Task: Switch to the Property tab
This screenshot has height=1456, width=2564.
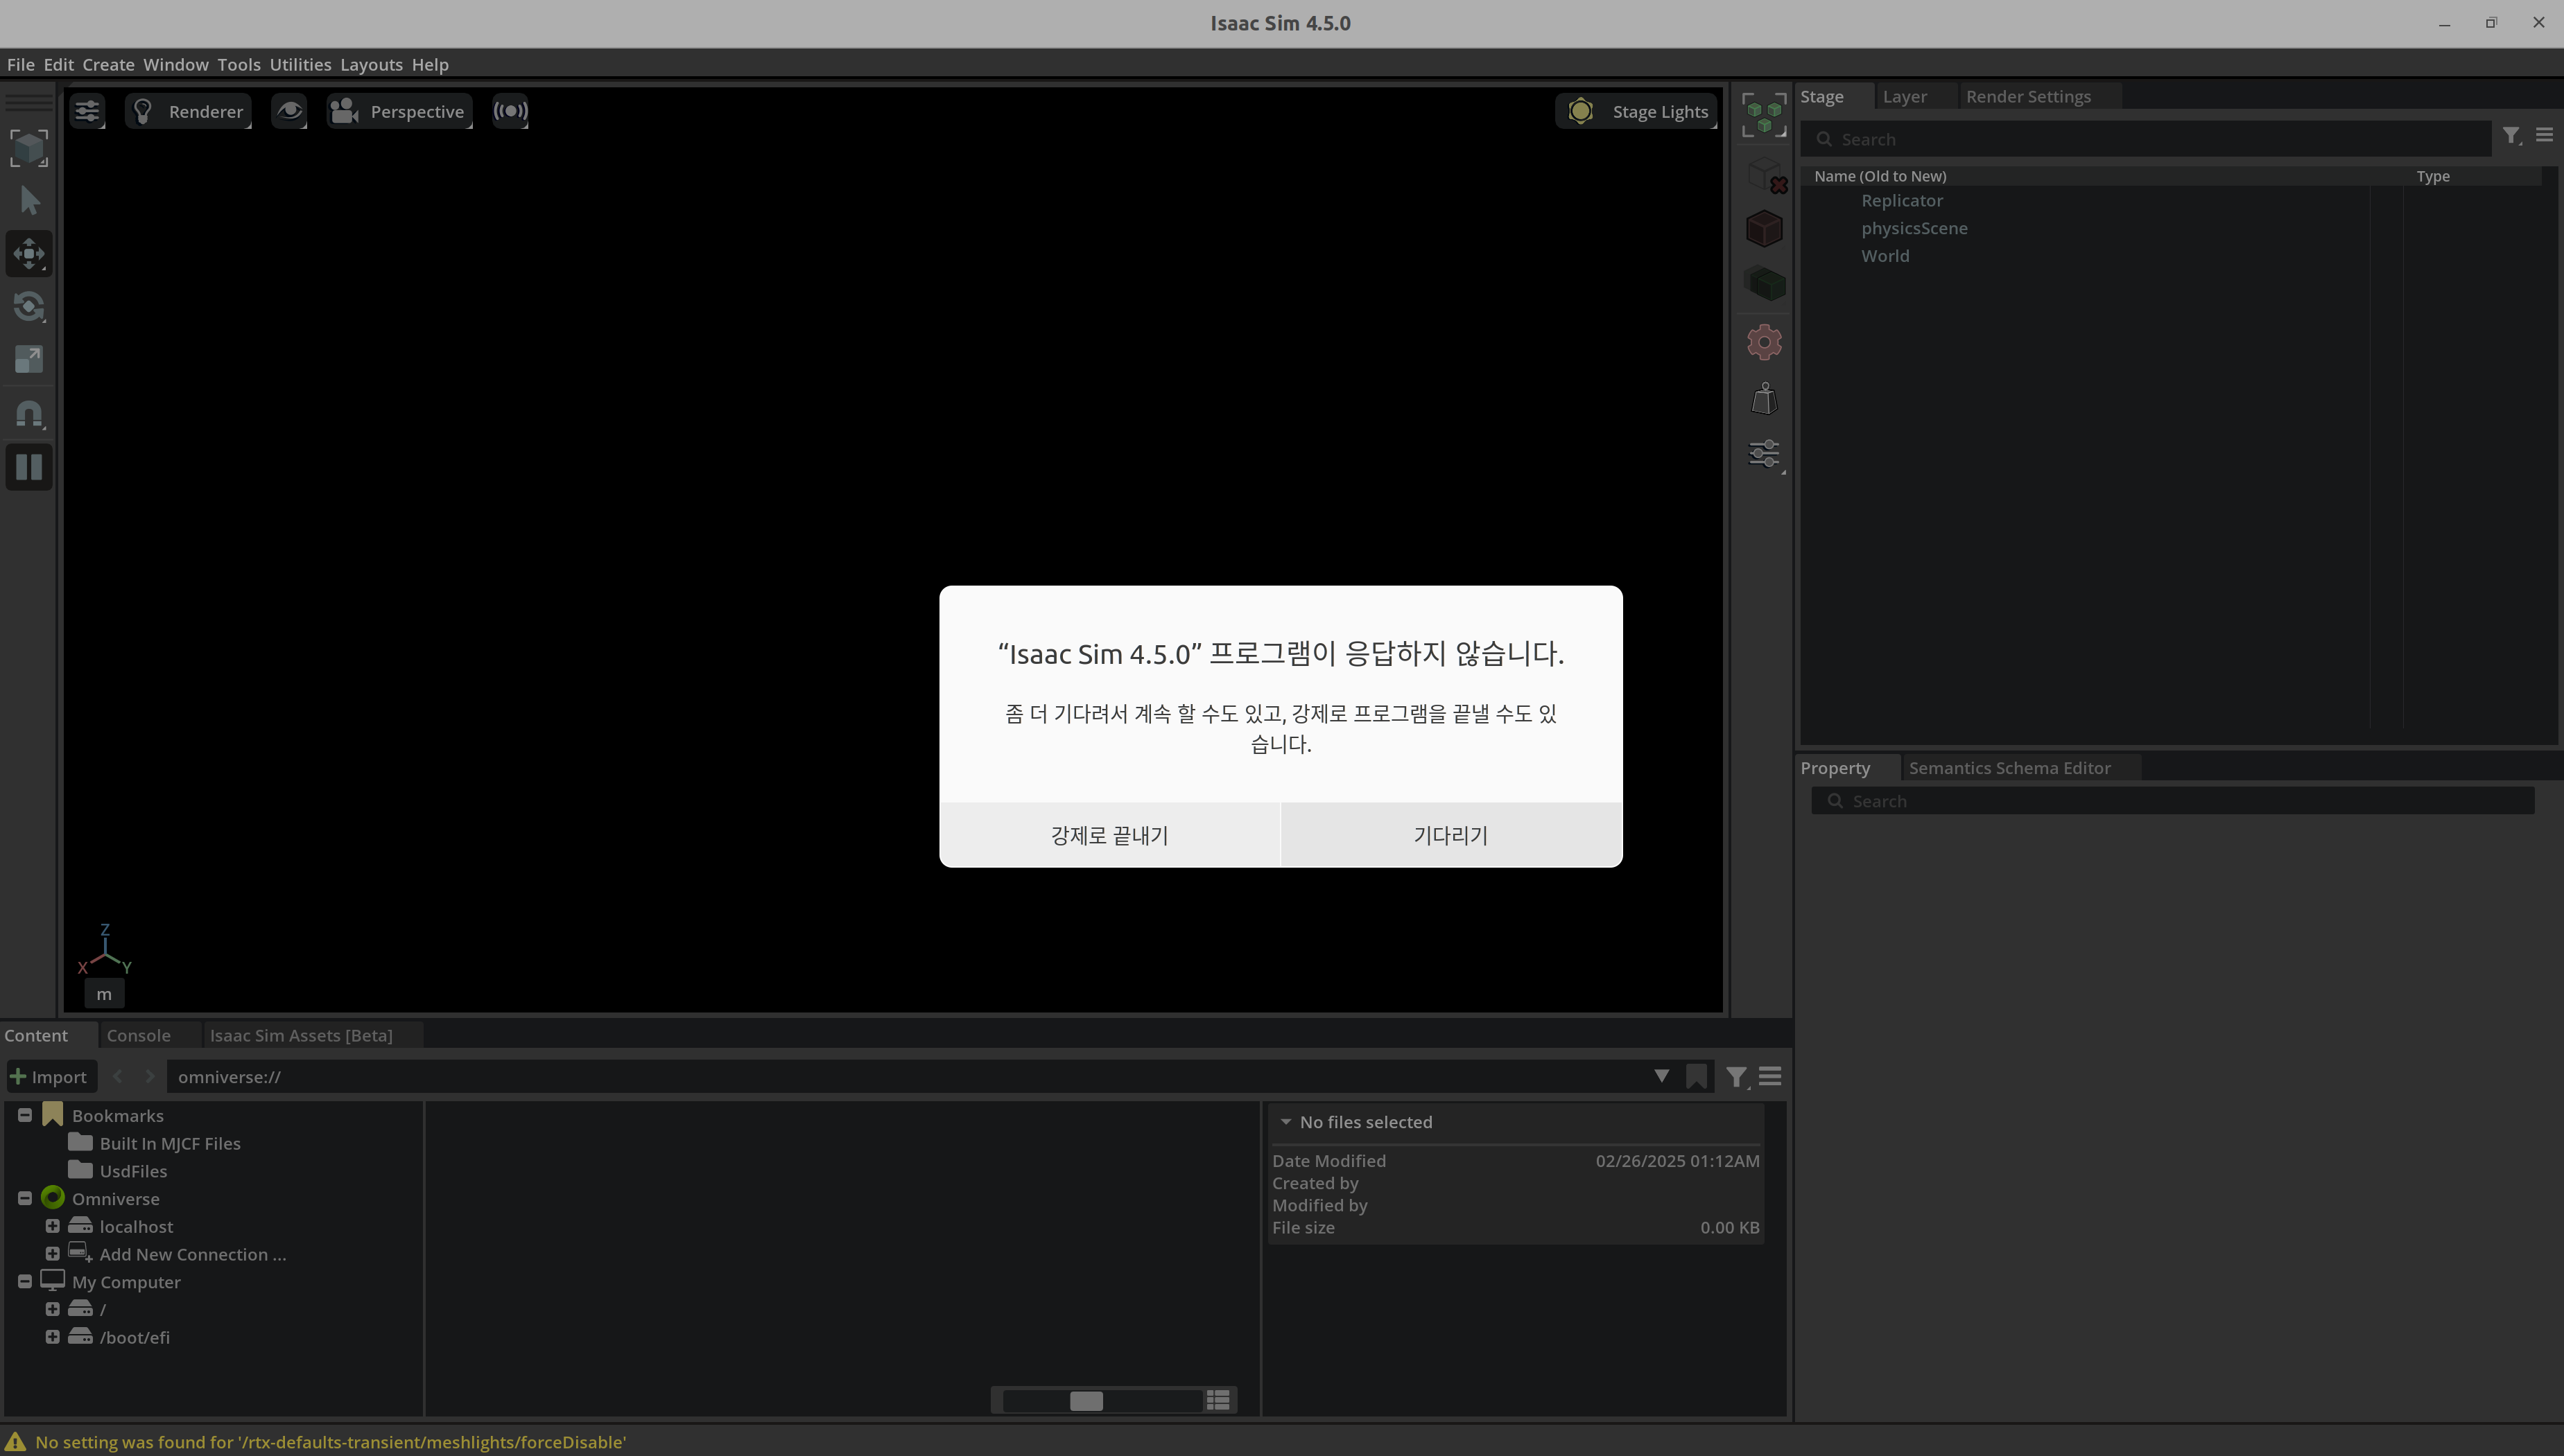Action: pos(1835,768)
